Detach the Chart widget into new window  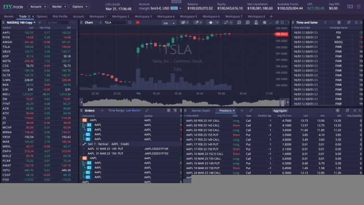coord(277,22)
